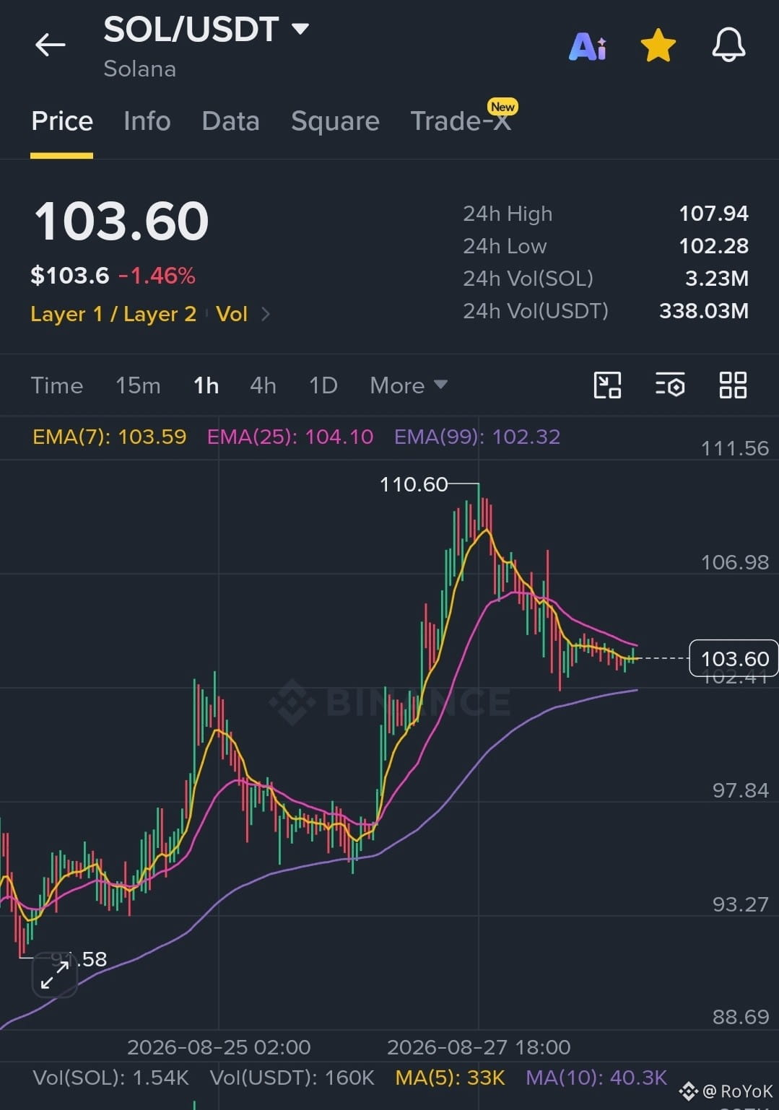Screen dimensions: 779x1110
Task: Open the SOL/USDT pair dropdown arrow
Action: click(300, 29)
